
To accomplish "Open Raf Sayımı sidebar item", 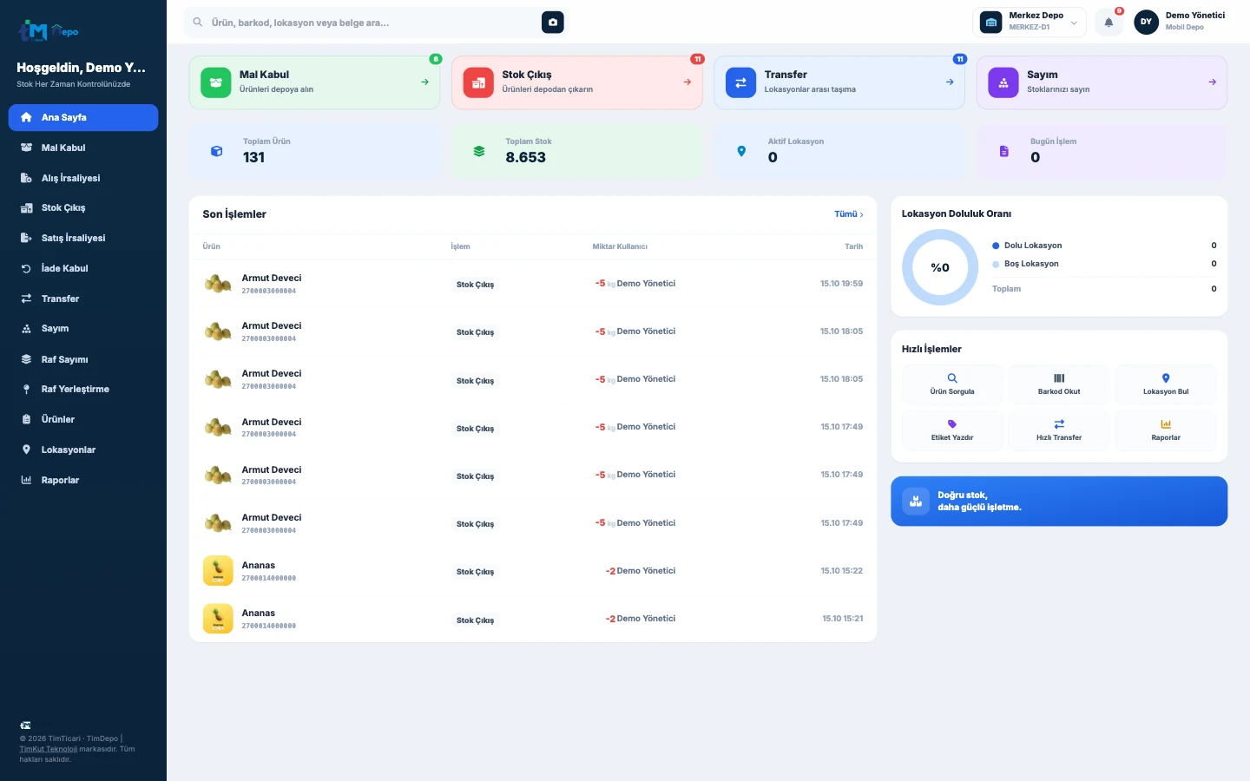I will (x=83, y=359).
